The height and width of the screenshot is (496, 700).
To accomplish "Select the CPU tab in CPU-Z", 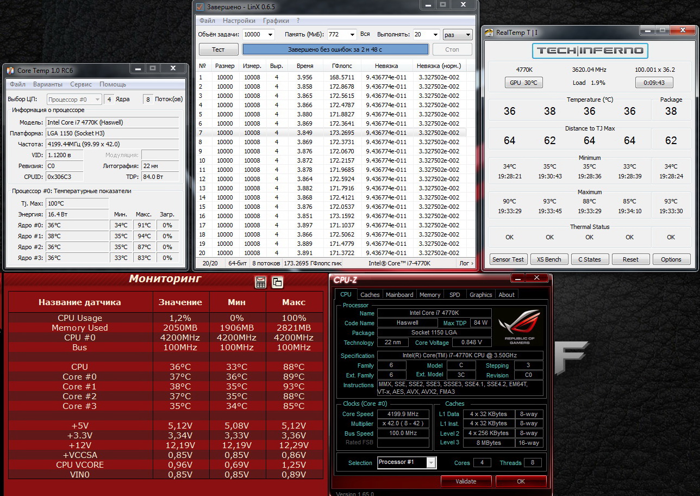I will click(346, 294).
